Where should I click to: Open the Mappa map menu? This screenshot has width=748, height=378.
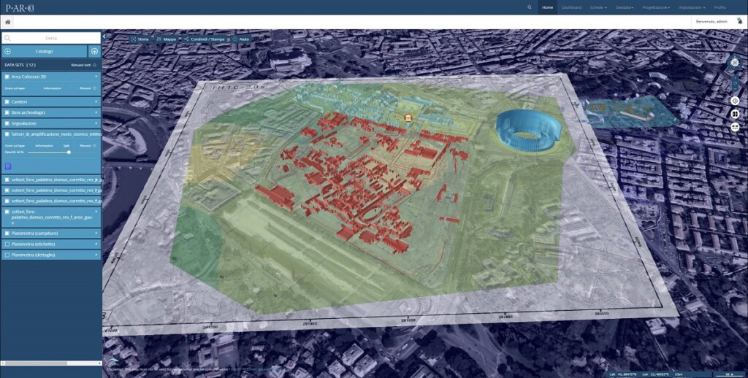click(x=166, y=39)
